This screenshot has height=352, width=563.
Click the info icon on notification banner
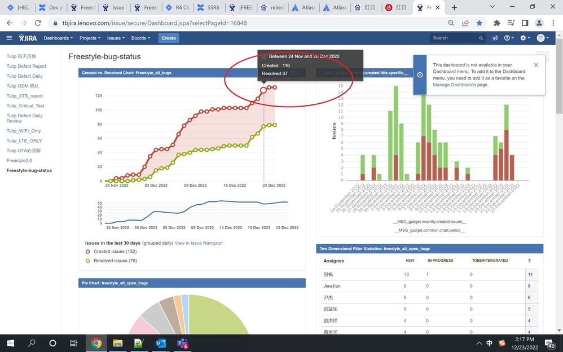point(420,74)
